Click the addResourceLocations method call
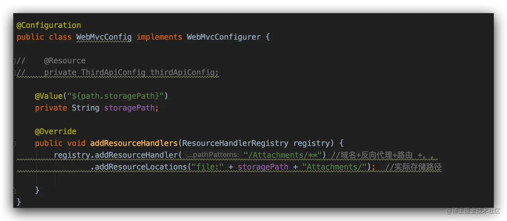This screenshot has height=221, width=507. click(x=141, y=167)
